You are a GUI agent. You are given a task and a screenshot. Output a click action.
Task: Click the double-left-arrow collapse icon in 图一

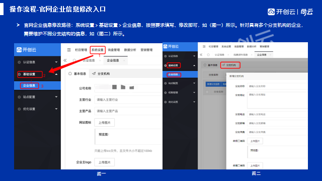65,60
